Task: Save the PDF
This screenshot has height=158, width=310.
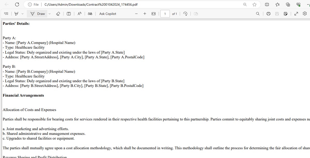Action: coord(277,14)
